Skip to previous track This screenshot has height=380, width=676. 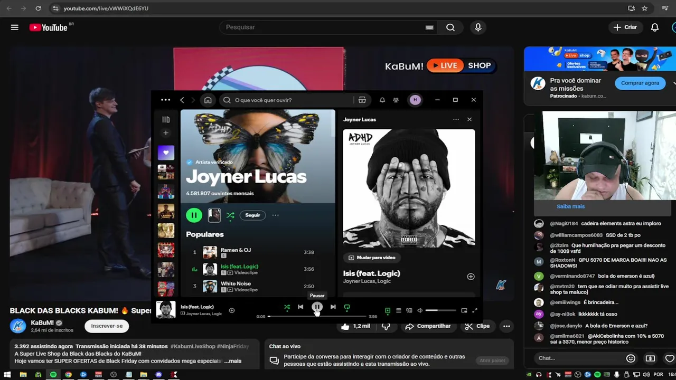[301, 307]
